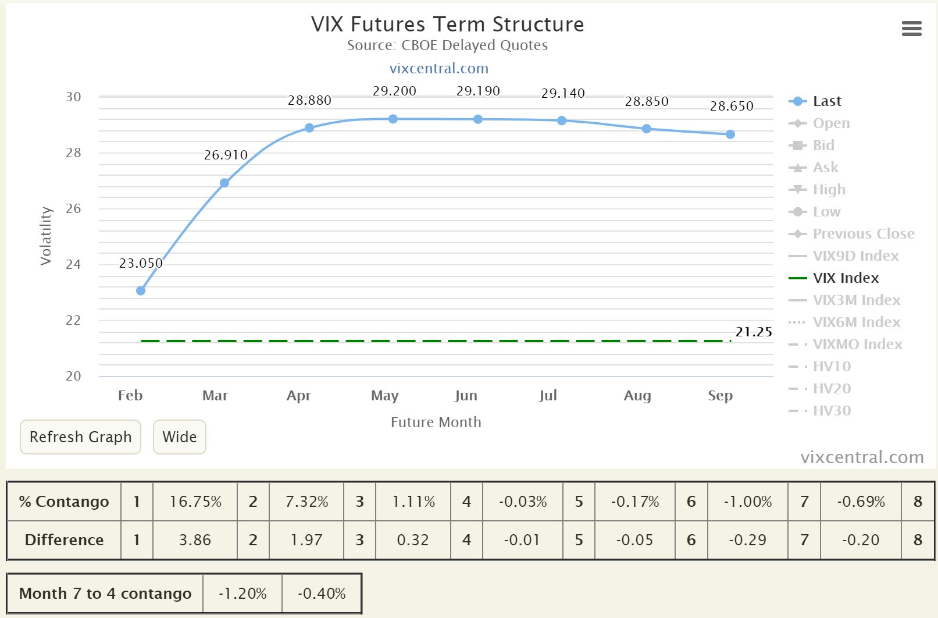This screenshot has width=938, height=618.
Task: Click the Last legend circle icon
Action: point(798,101)
